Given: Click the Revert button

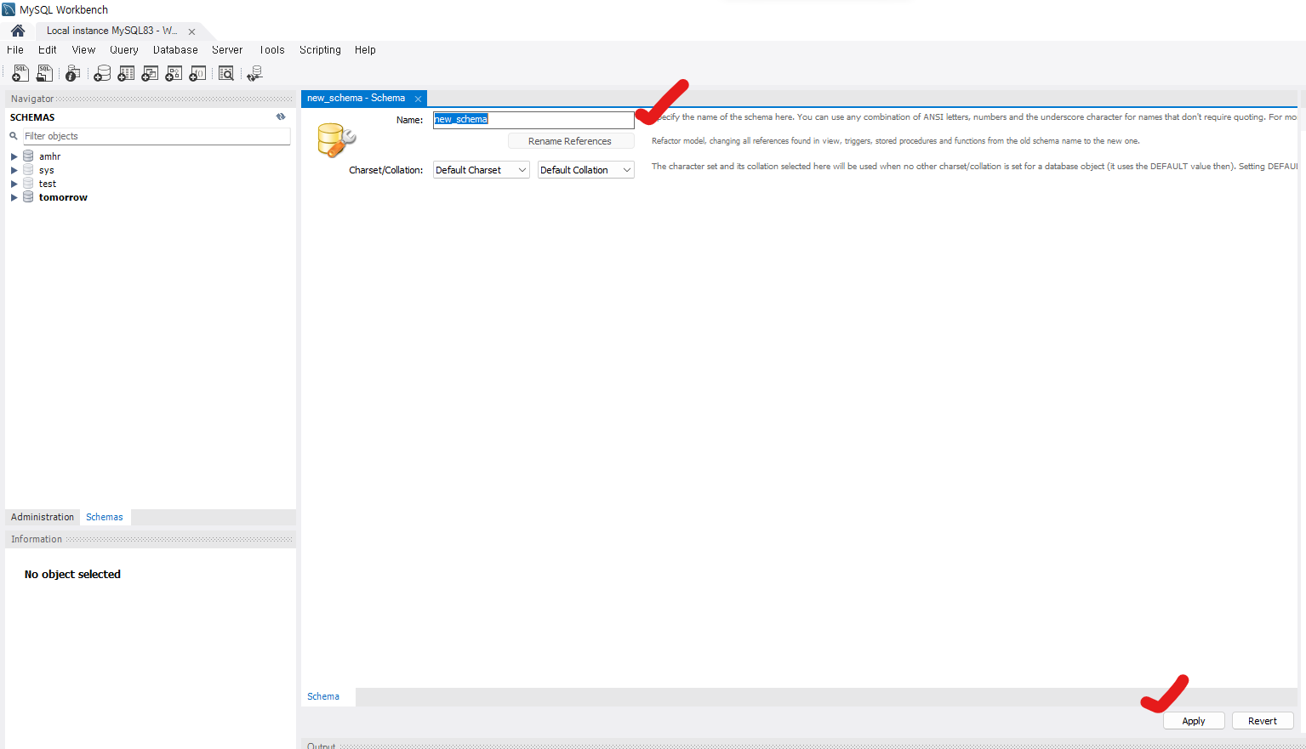Looking at the screenshot, I should [x=1263, y=721].
